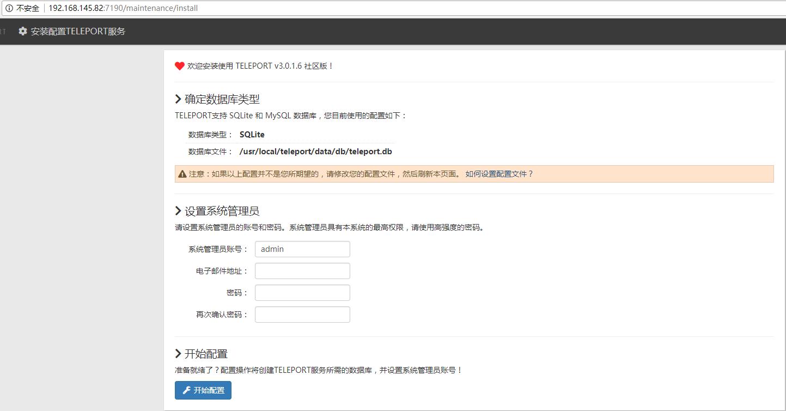Focus the 密码 input field

[x=302, y=293]
